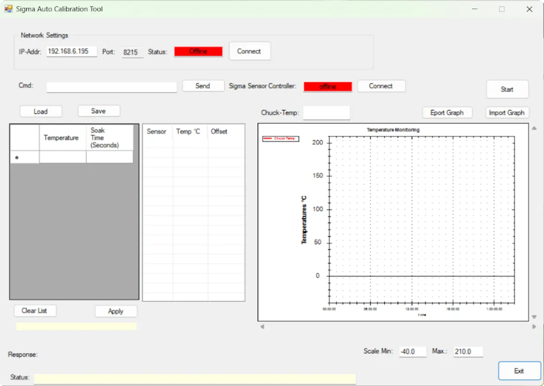Screen dimensions: 544x386
Task: Clear List of temperature entries
Action: click(34, 311)
